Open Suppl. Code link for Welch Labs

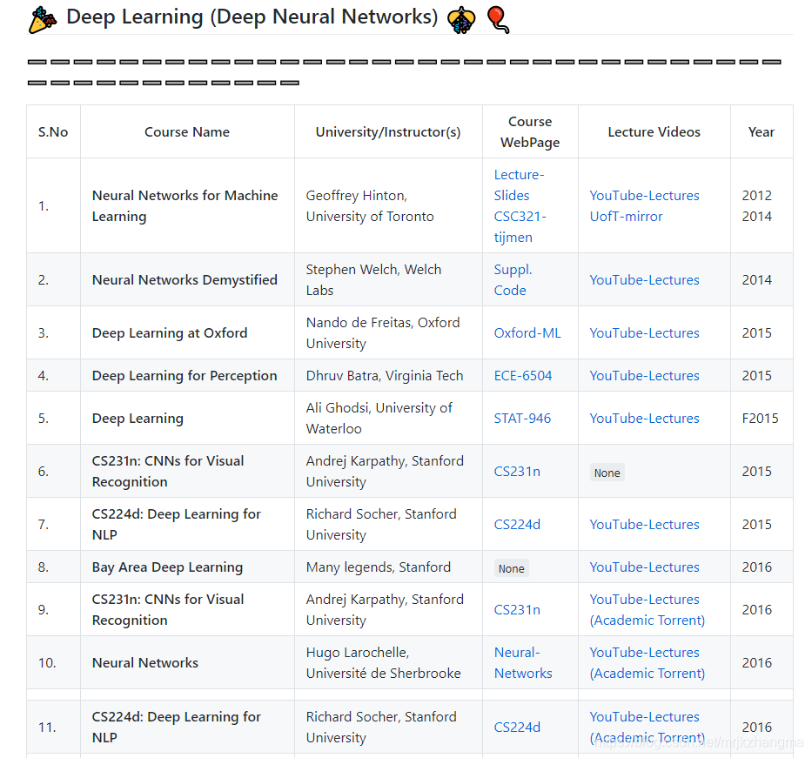coord(513,279)
